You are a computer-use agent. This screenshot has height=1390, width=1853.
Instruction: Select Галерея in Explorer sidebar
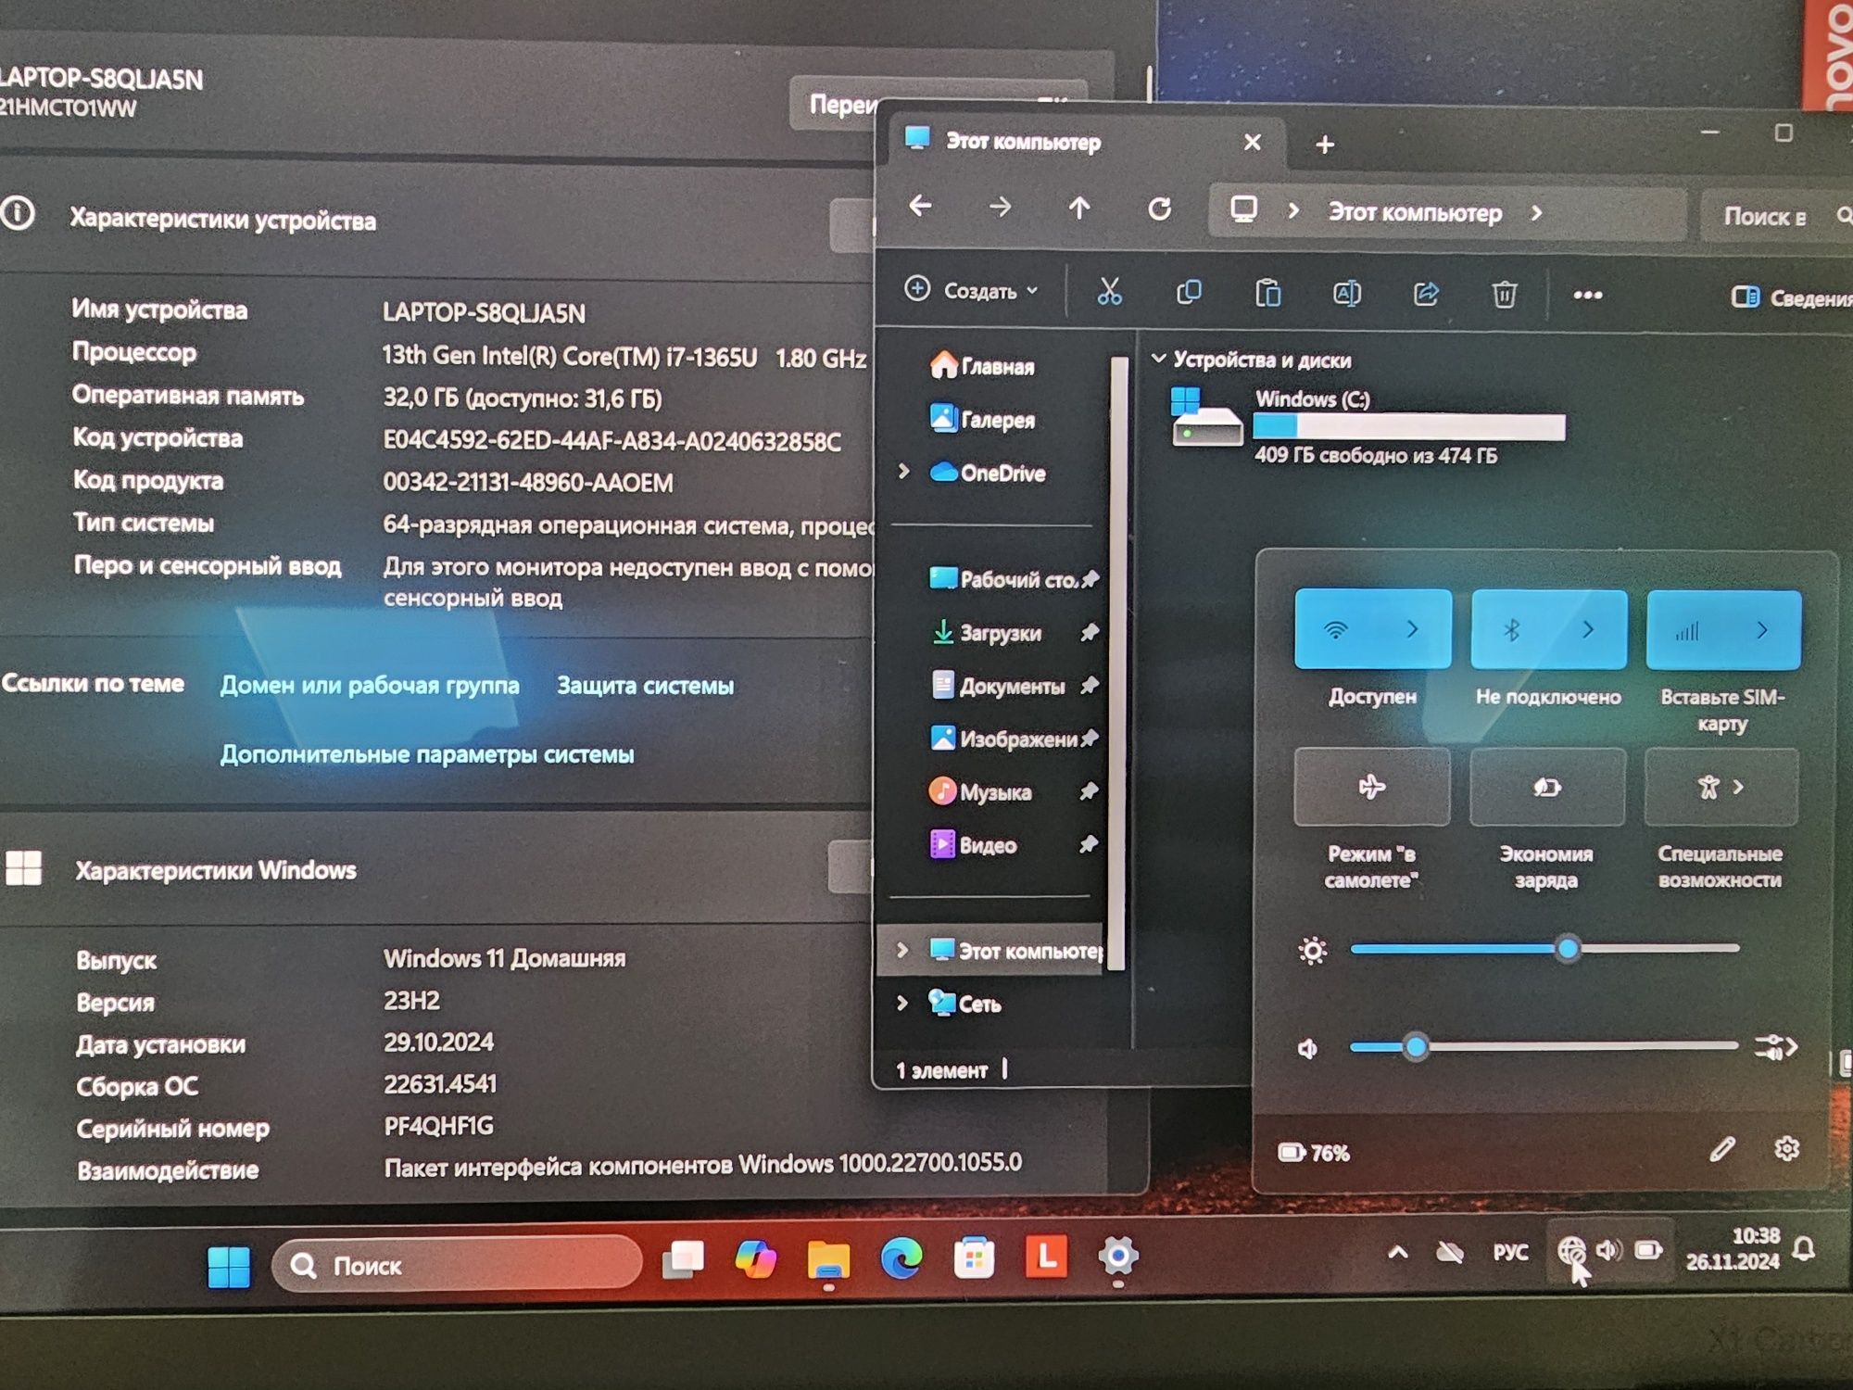[982, 420]
